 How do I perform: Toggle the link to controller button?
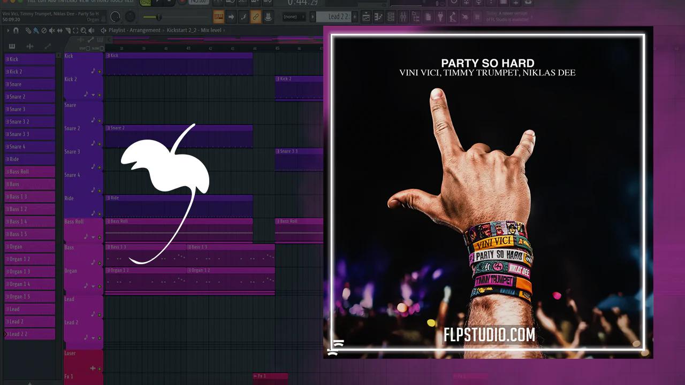[x=256, y=17]
